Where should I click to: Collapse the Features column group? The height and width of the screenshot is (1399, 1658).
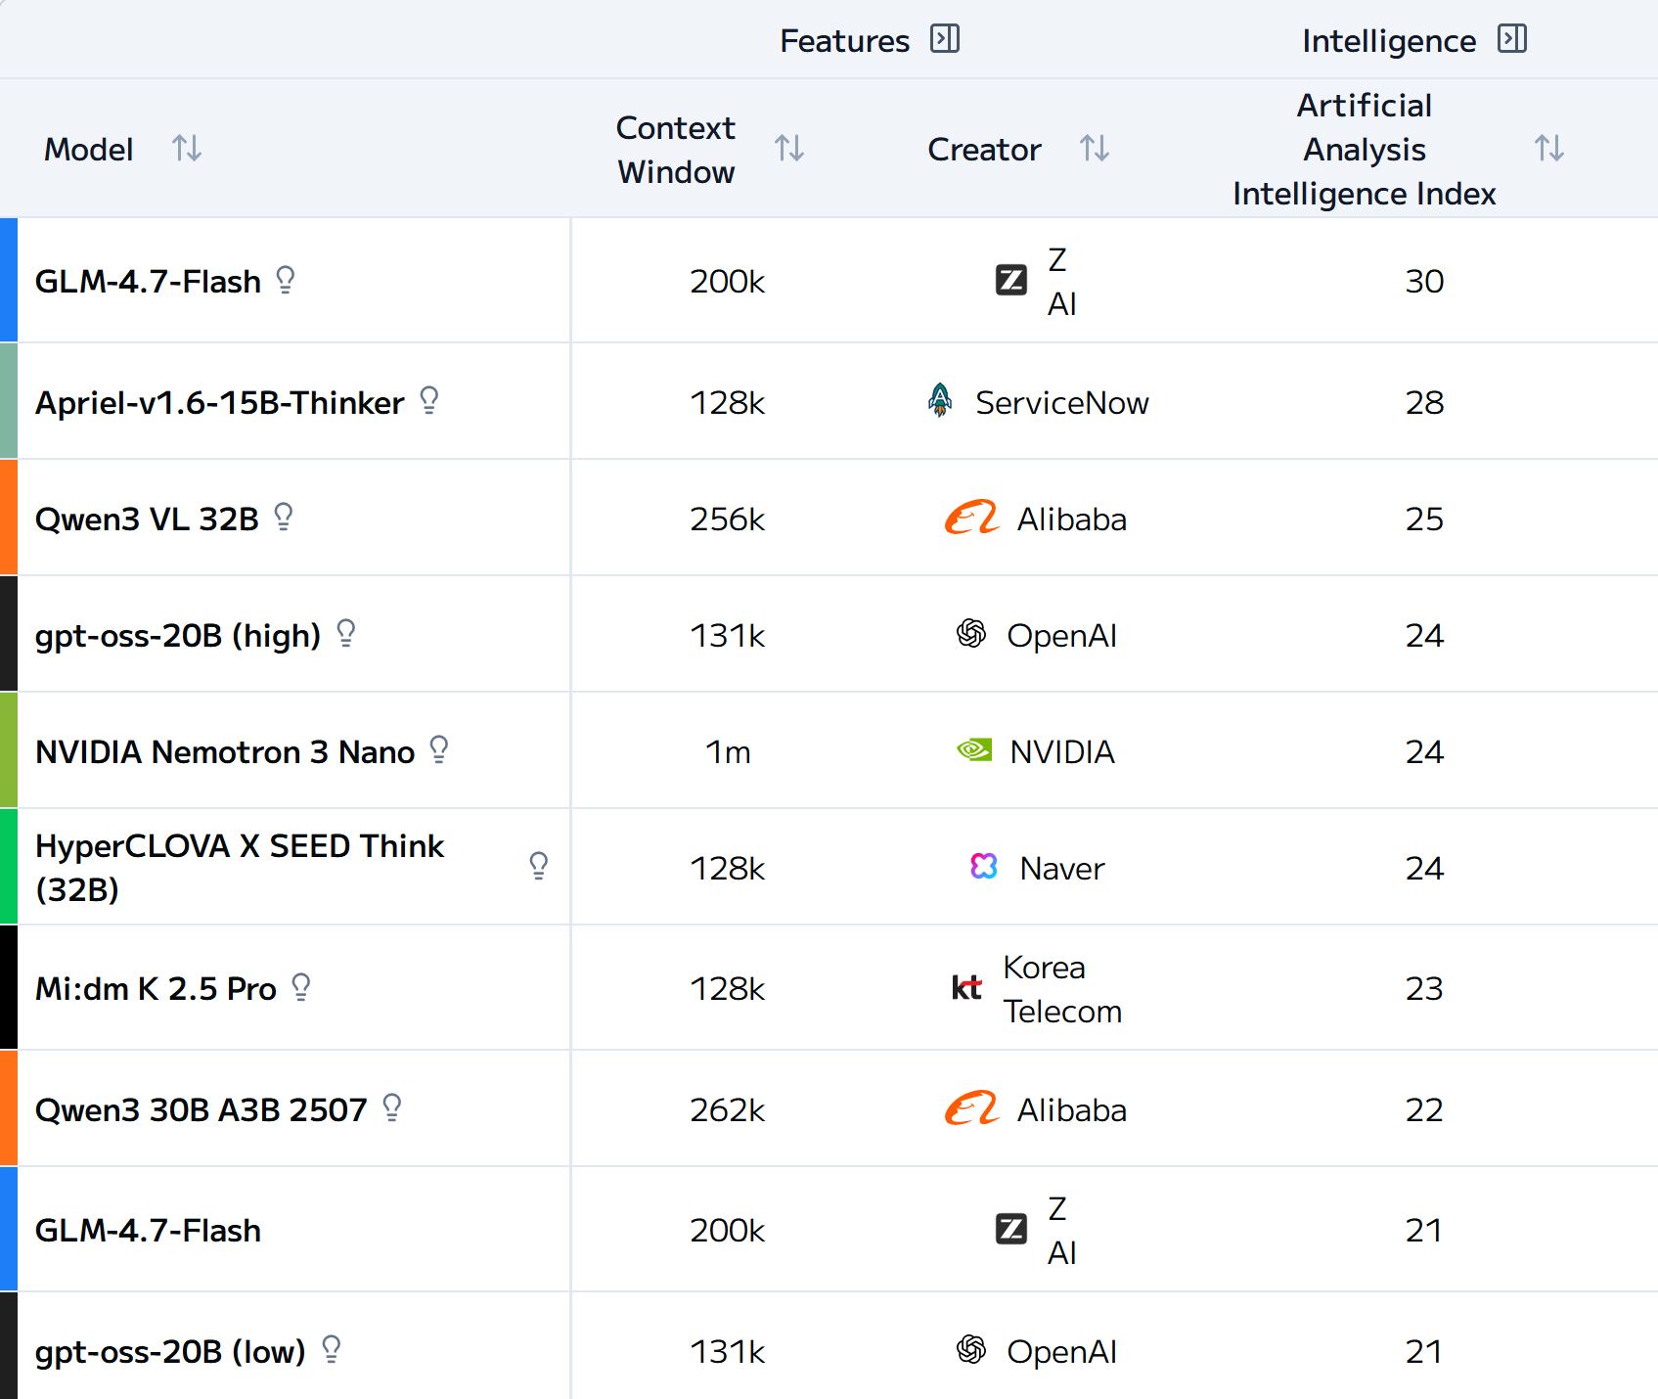(x=945, y=39)
